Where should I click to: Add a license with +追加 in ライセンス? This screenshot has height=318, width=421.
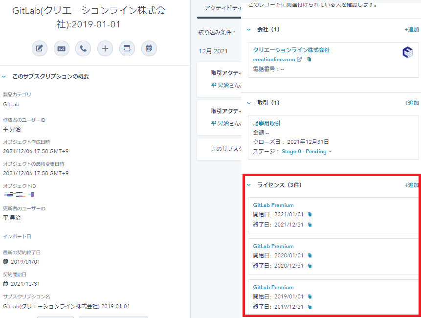412,185
